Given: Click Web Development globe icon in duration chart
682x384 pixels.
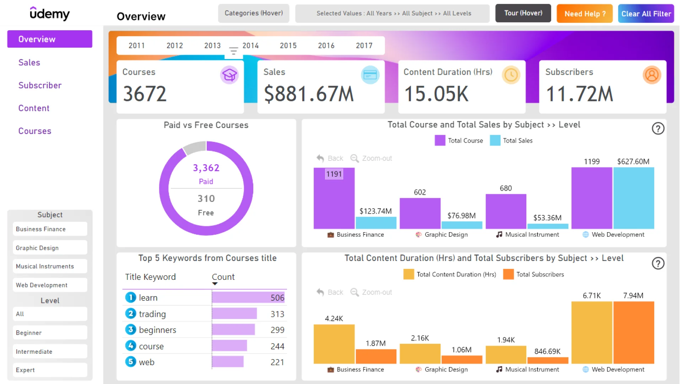Looking at the screenshot, I should click(585, 369).
